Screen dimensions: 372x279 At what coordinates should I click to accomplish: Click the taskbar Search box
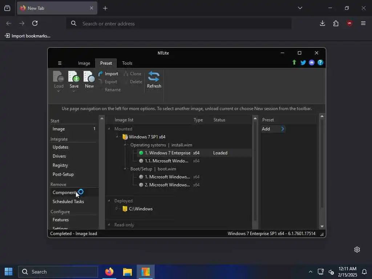click(58, 272)
